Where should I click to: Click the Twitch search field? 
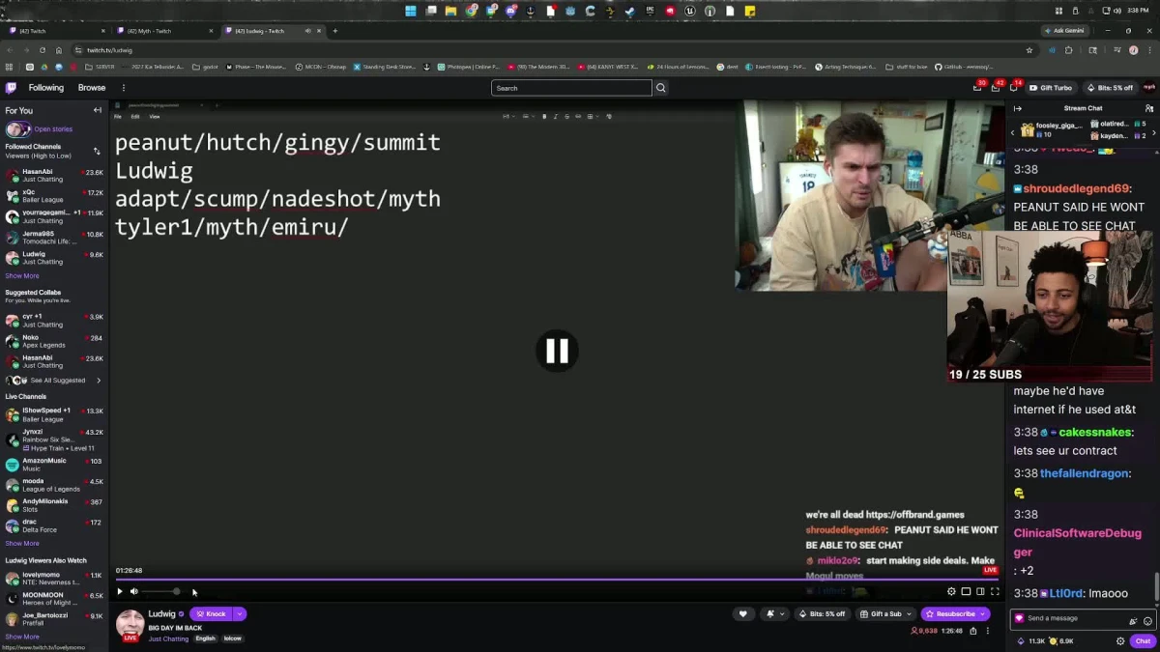pyautogui.click(x=571, y=88)
